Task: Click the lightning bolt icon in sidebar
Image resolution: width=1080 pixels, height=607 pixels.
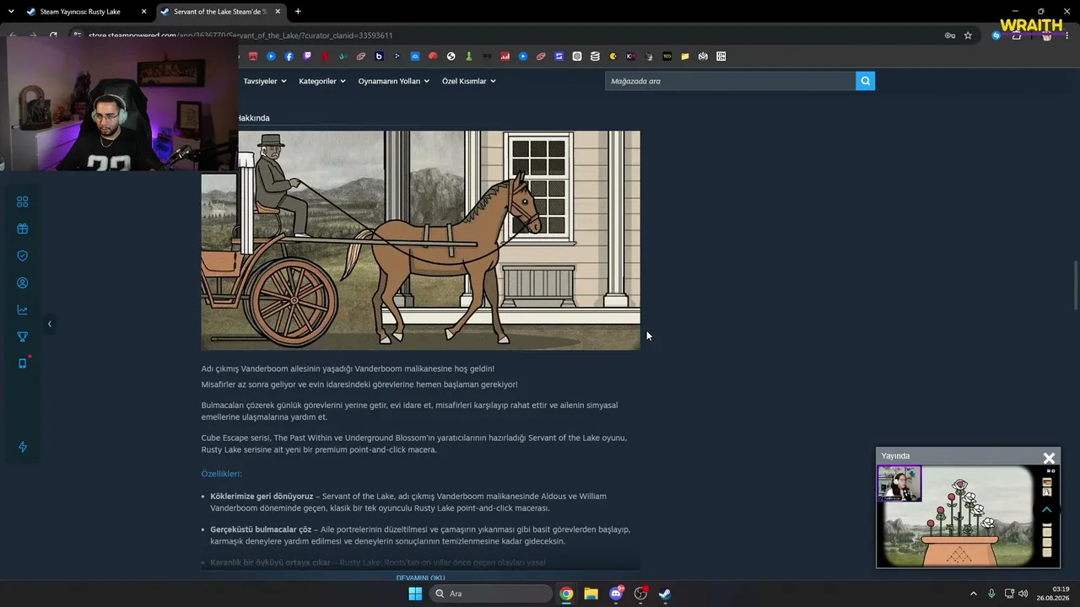Action: click(23, 447)
